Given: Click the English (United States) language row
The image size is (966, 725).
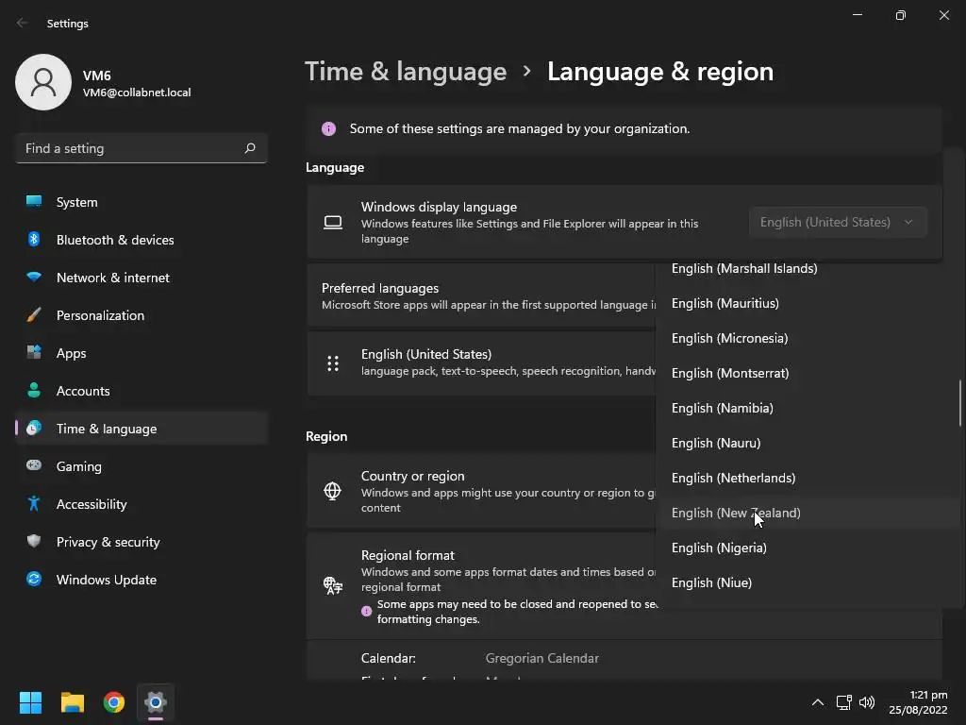Looking at the screenshot, I should (x=481, y=363).
